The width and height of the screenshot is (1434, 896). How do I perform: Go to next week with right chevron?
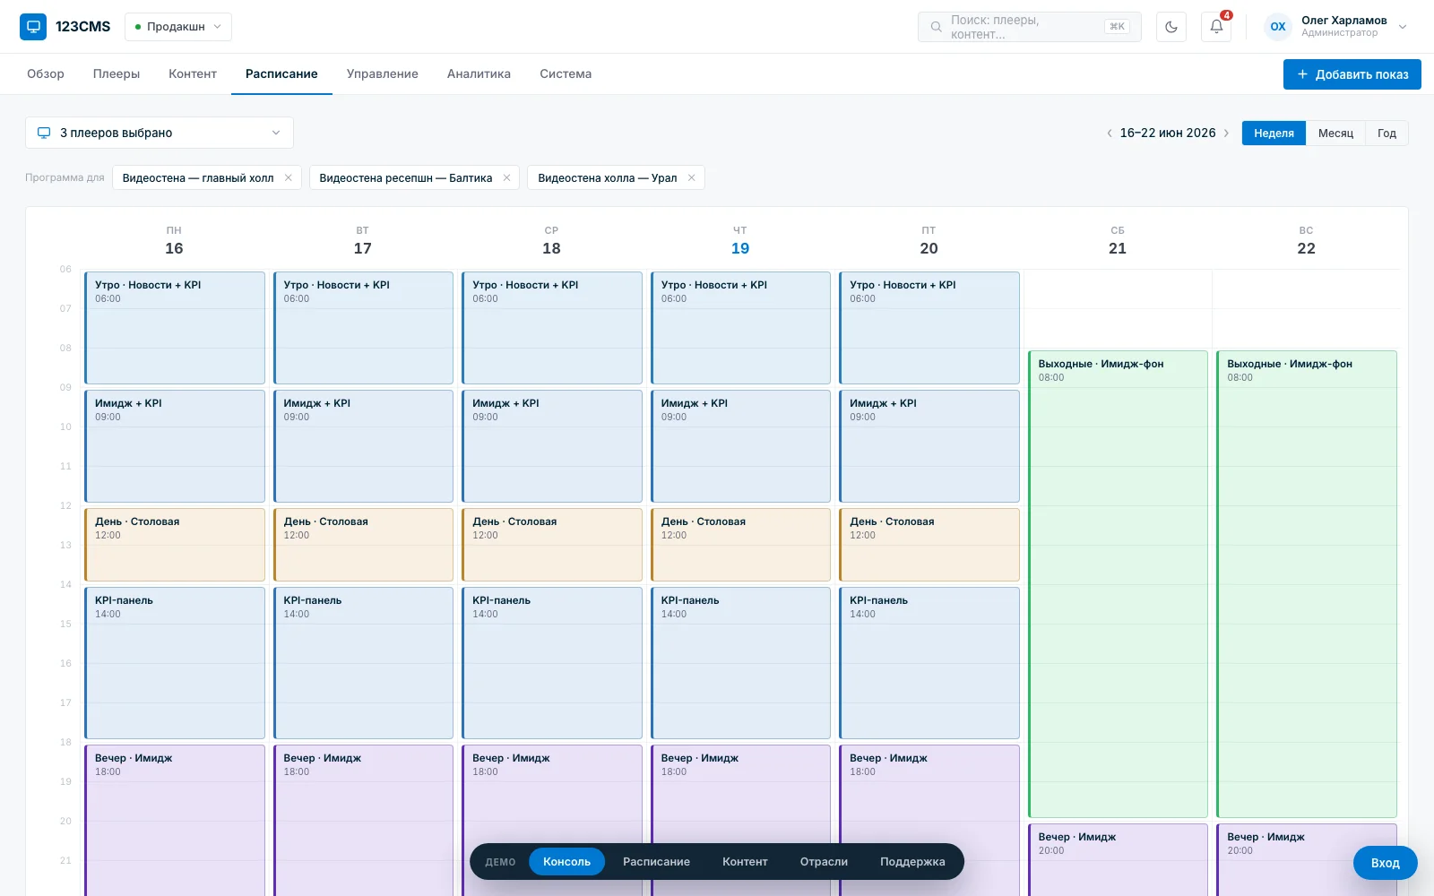pos(1227,133)
